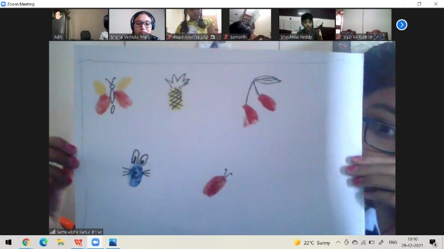This screenshot has height=249, width=444.
Task: Click the Windows Start button
Action: click(x=8, y=242)
